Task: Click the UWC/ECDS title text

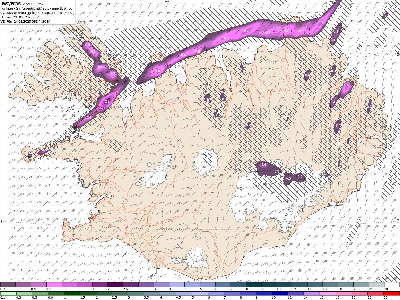Action: point(11,4)
